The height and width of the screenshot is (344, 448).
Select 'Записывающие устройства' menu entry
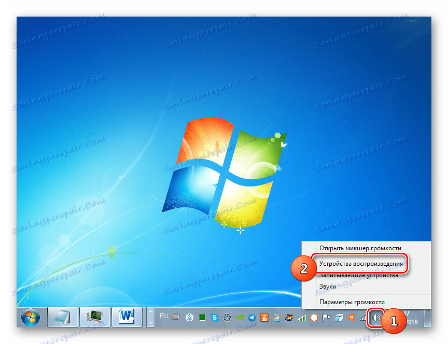point(359,275)
